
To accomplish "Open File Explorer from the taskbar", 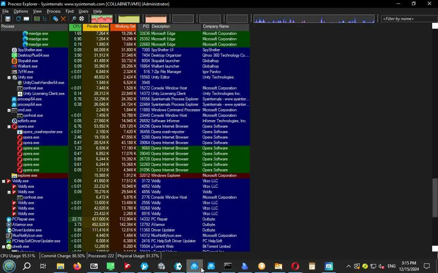I will 60,266.
